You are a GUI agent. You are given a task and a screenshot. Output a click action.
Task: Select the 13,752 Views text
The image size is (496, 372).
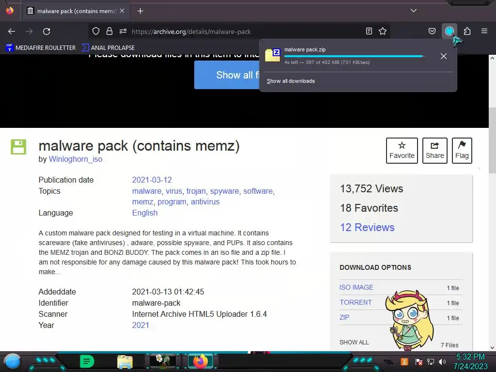point(372,189)
